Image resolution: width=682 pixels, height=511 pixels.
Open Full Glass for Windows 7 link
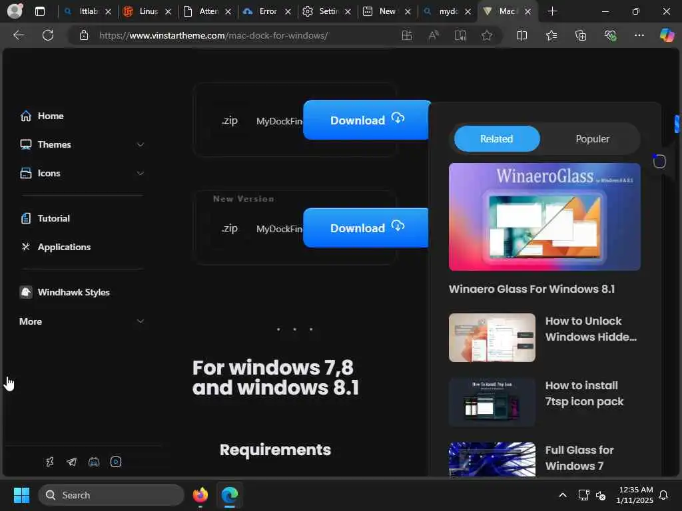pos(579,458)
